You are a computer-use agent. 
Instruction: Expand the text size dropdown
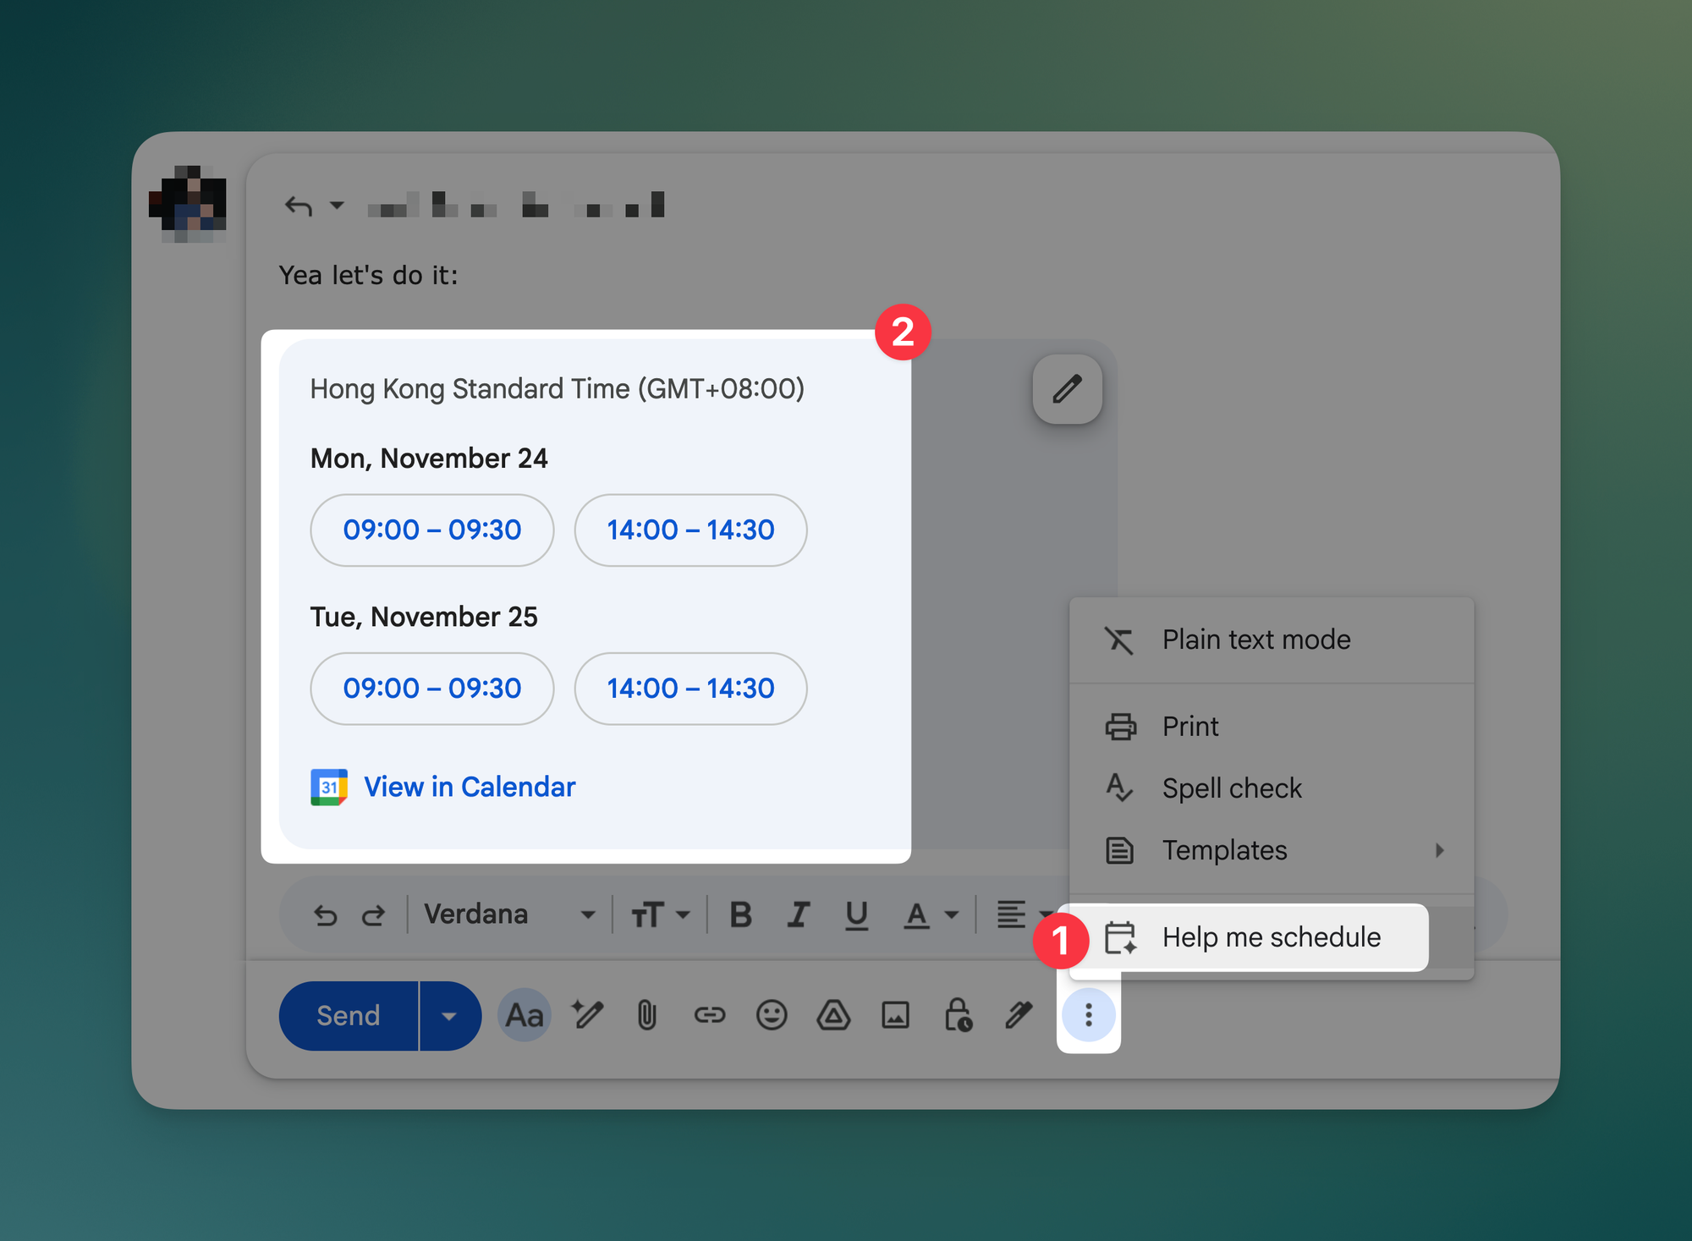661,914
